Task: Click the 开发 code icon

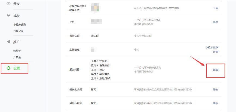Action: [x=8, y=4]
